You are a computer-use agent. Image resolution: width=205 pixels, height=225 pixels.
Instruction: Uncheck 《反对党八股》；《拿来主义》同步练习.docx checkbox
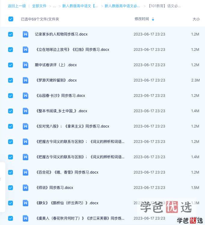(11, 126)
